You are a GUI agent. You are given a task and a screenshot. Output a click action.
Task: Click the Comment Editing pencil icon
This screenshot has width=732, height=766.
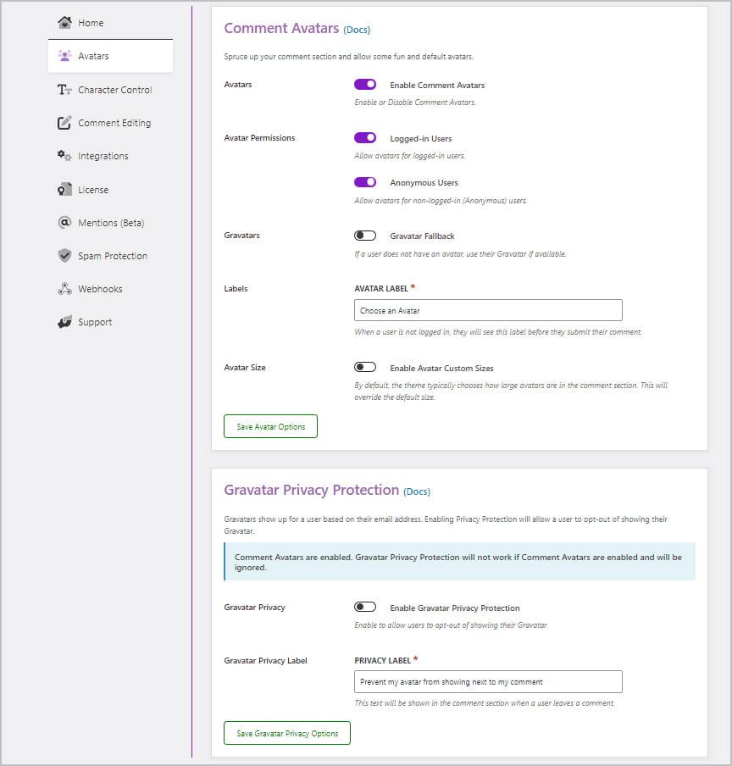click(64, 123)
